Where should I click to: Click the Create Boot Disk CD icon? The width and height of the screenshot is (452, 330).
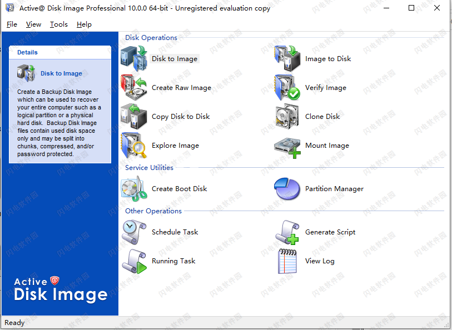(134, 189)
